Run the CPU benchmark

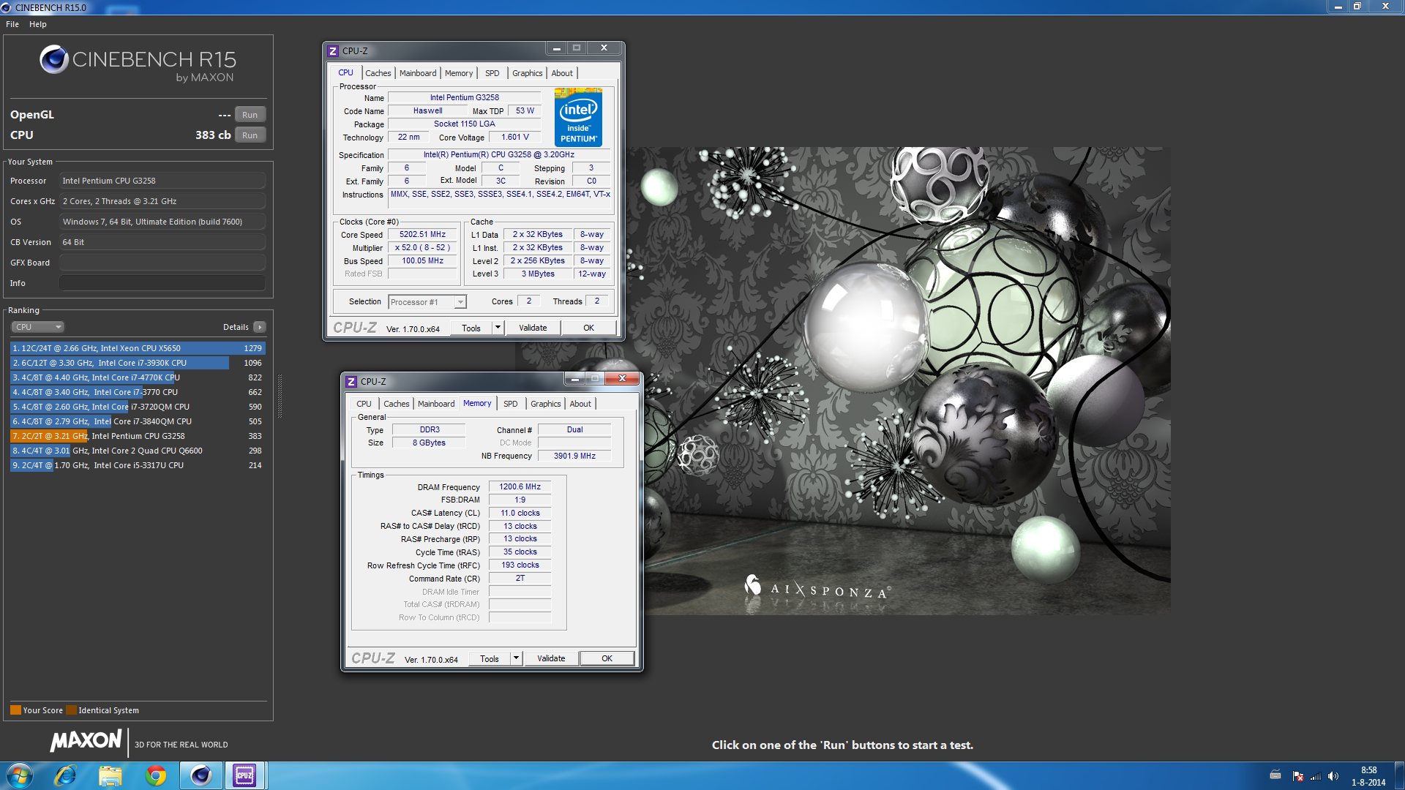coord(250,135)
